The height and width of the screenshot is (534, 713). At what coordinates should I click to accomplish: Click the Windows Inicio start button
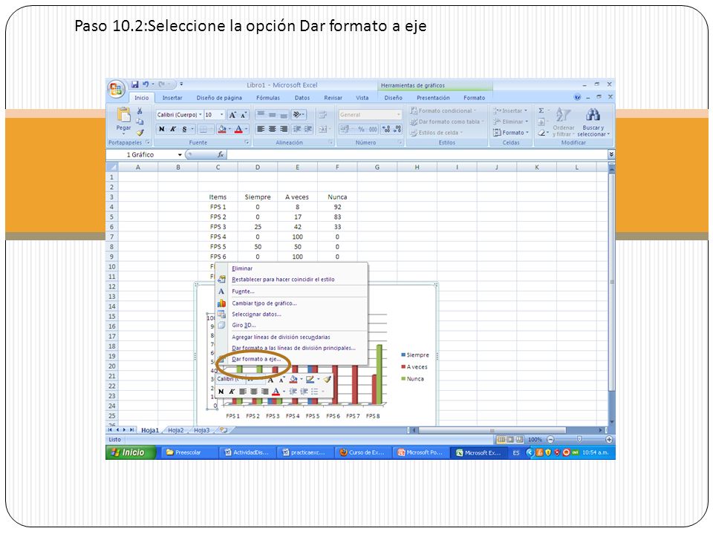[x=131, y=452]
